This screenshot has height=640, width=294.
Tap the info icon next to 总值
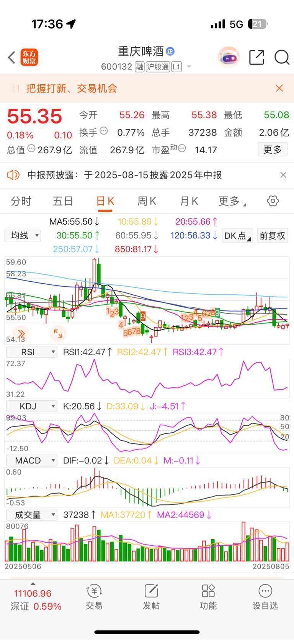click(x=31, y=148)
